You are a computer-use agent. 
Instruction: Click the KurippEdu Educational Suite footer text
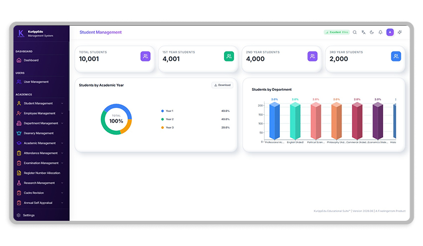point(359,211)
